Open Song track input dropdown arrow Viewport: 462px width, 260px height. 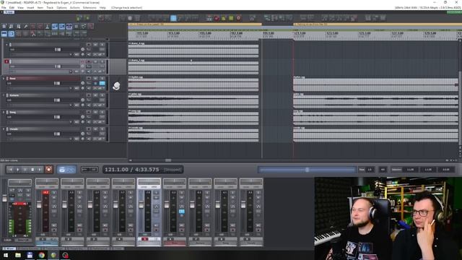pyautogui.click(x=71, y=122)
